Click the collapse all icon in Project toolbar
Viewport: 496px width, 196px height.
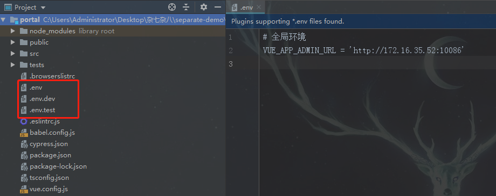186,7
